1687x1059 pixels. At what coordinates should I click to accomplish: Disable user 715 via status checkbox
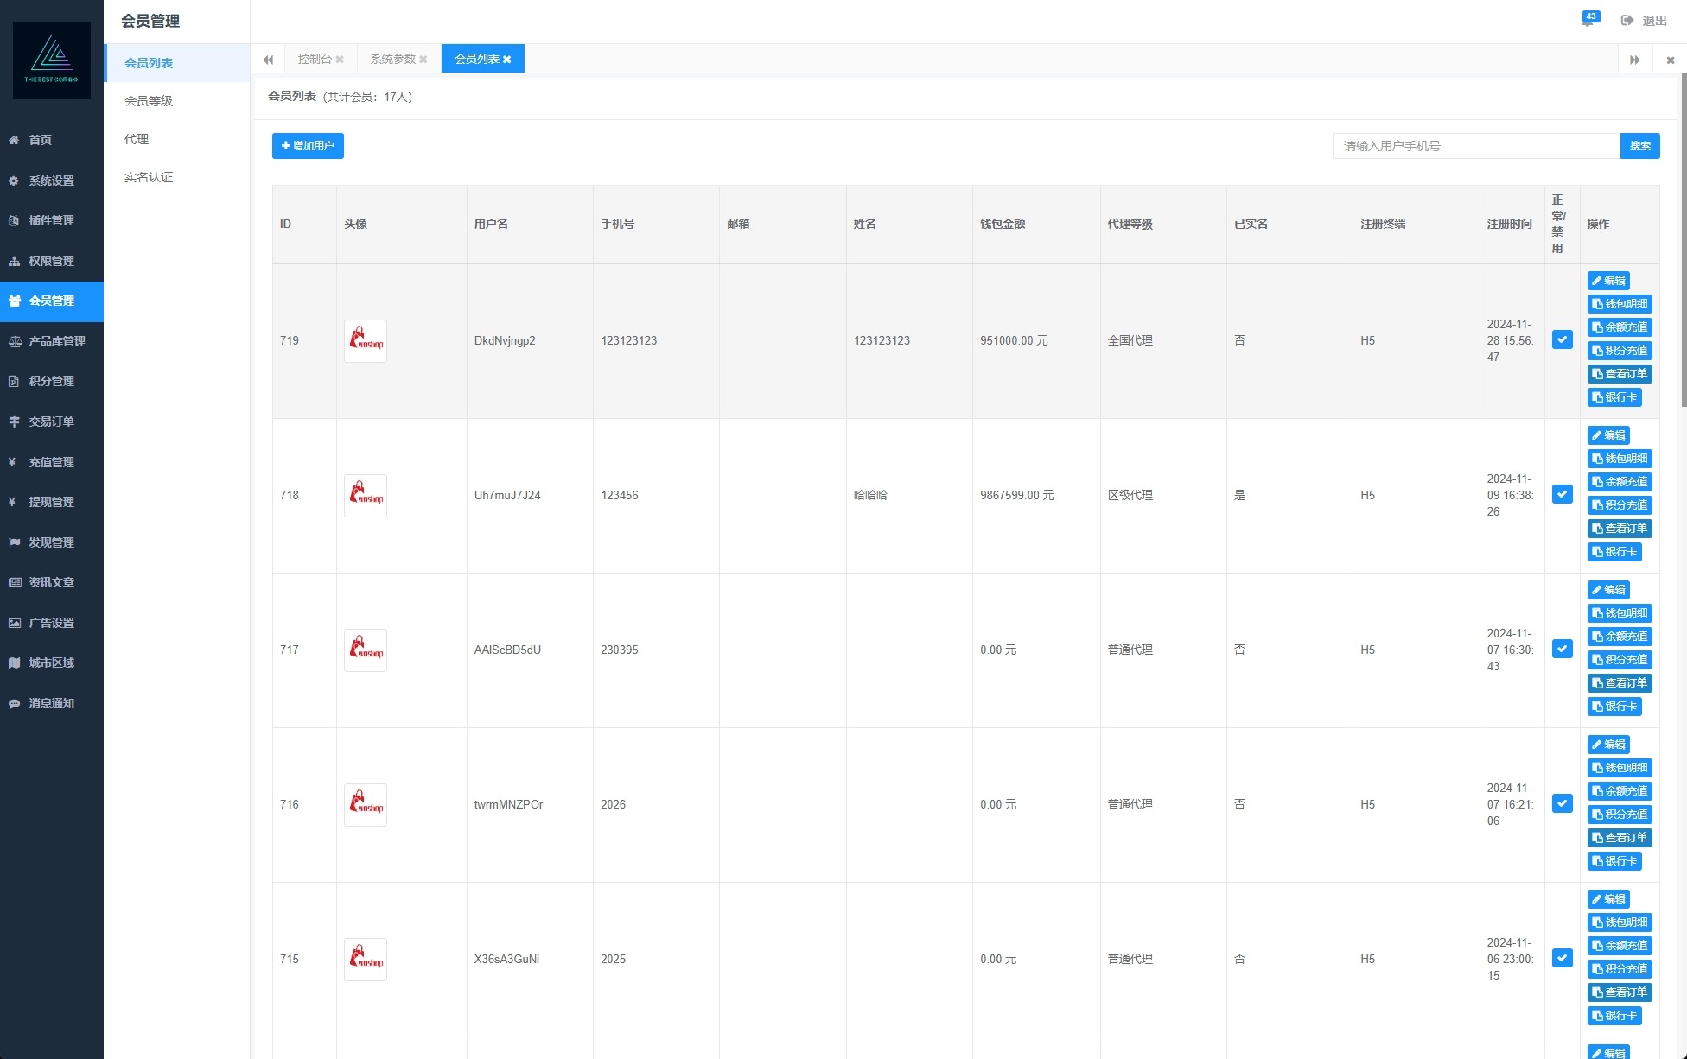point(1562,959)
